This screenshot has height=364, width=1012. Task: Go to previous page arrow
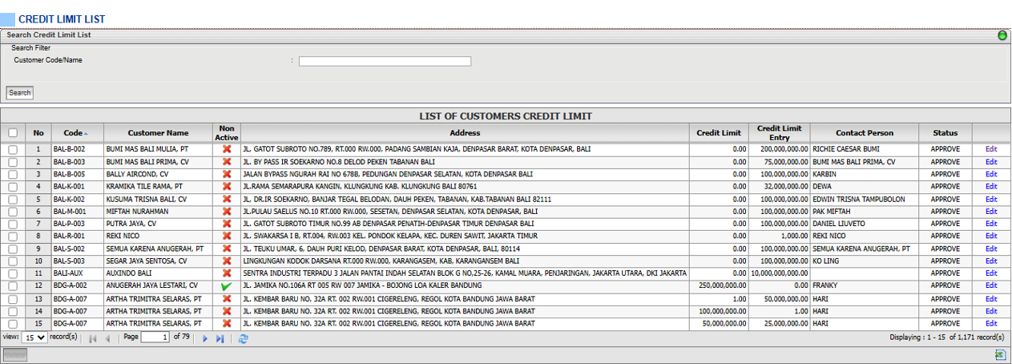[x=107, y=338]
